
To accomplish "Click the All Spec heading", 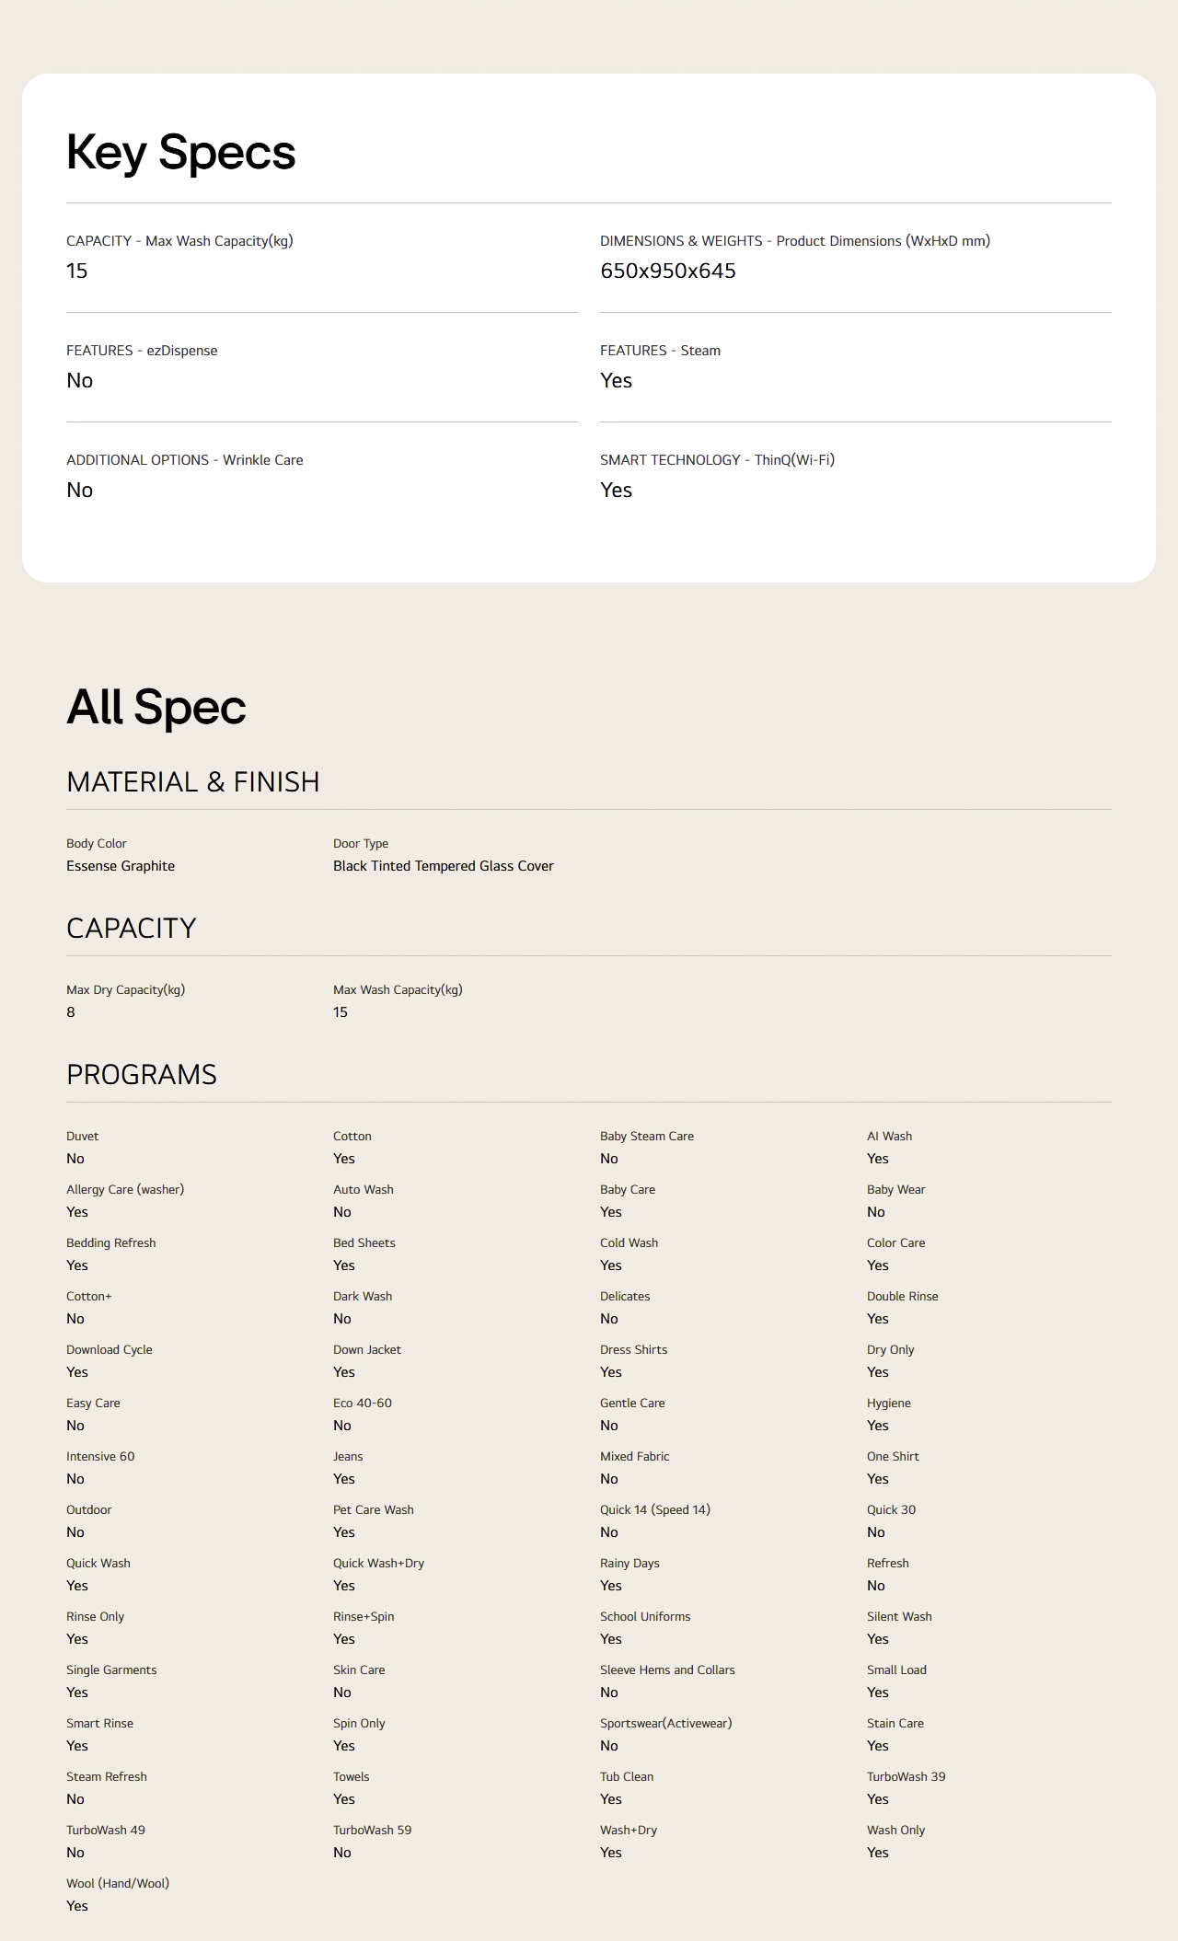I will tap(156, 707).
